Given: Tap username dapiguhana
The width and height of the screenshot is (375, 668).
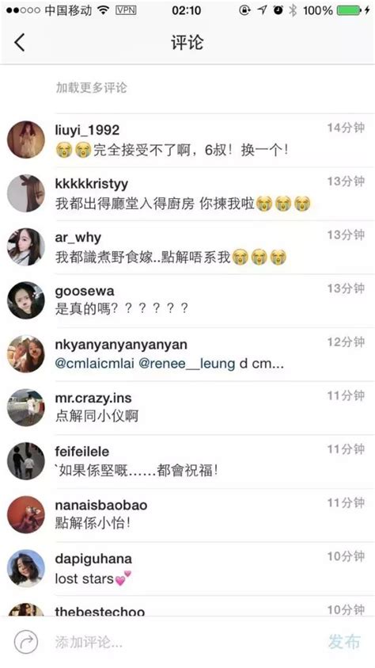Looking at the screenshot, I should point(93,559).
